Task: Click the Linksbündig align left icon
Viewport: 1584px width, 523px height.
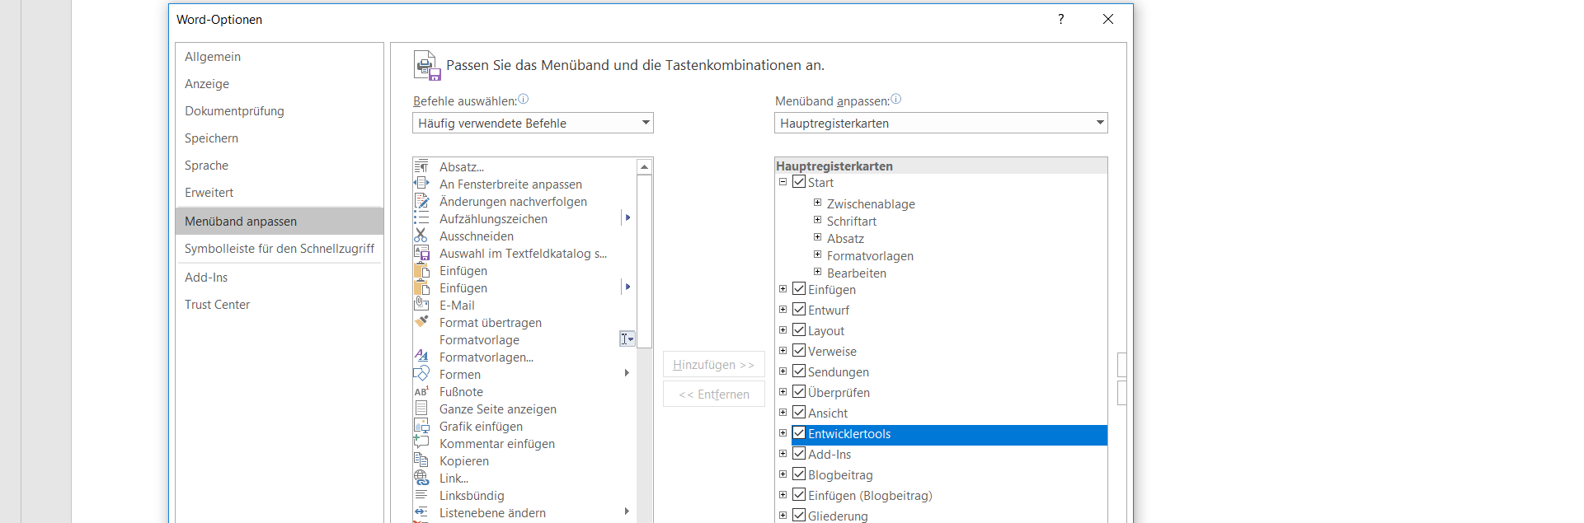Action: coord(421,495)
